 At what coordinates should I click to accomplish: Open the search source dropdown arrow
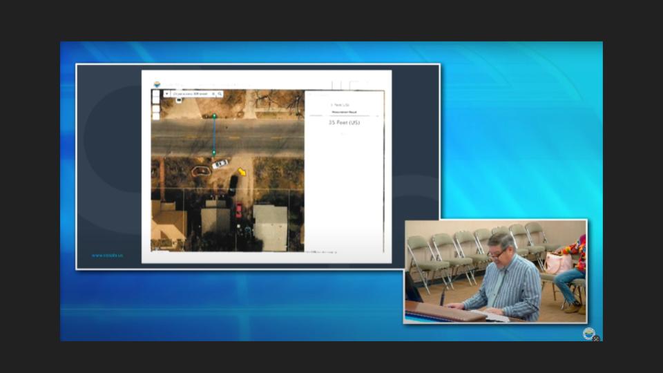(x=166, y=94)
